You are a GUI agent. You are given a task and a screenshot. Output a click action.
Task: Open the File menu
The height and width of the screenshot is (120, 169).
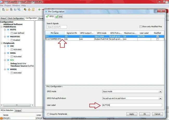[x=2, y=5]
